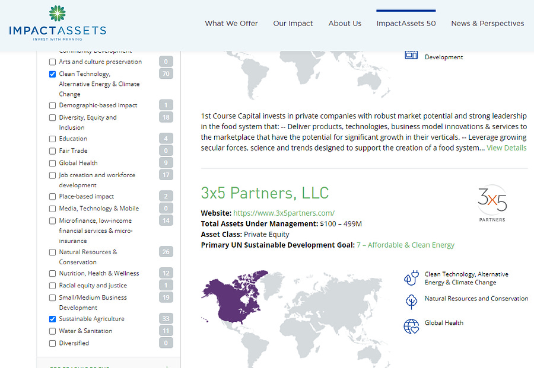Click the Microfinance count badge 14
Viewport: 534px width, 368px height.
[166, 220]
